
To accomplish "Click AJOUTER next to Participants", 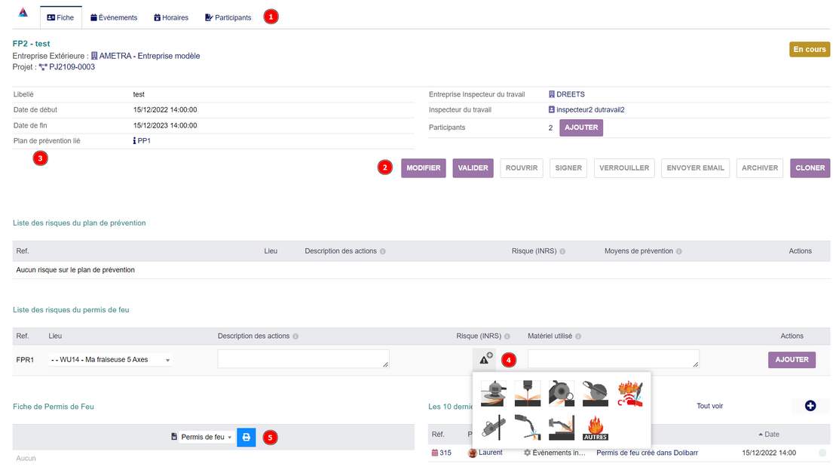I will click(x=581, y=128).
